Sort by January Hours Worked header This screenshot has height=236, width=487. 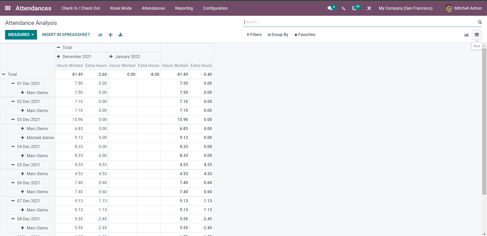tap(122, 66)
